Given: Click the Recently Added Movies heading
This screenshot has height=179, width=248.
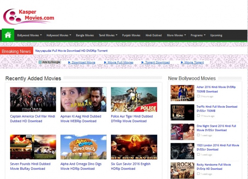Looking at the screenshot, I should (33, 78).
